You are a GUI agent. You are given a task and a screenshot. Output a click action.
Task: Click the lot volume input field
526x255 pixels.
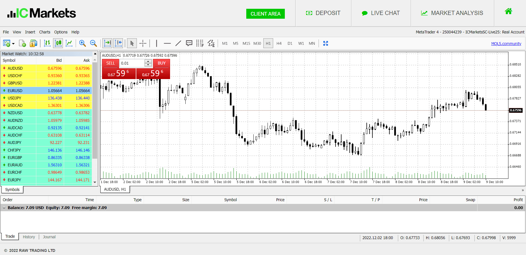[x=132, y=63]
